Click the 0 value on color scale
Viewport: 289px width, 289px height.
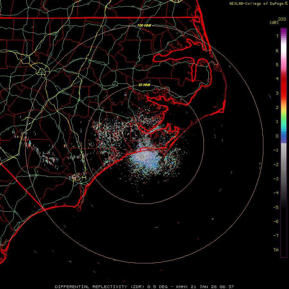(277, 136)
